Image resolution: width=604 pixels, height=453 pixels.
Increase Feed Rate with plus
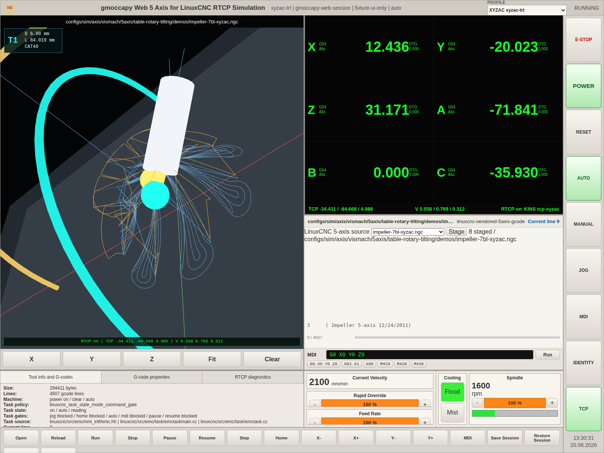tap(425, 422)
